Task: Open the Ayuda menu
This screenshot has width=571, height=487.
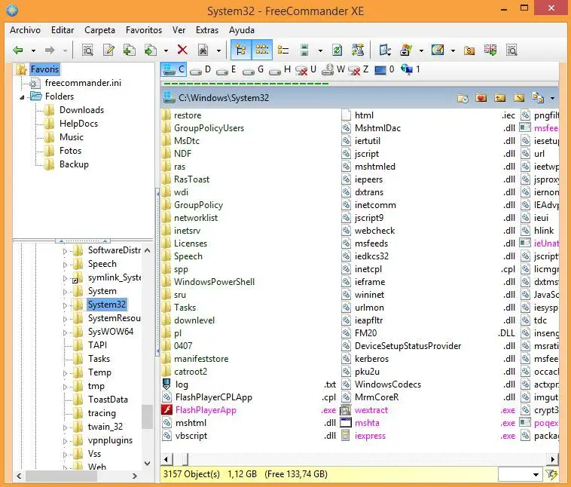Action: coord(242,30)
